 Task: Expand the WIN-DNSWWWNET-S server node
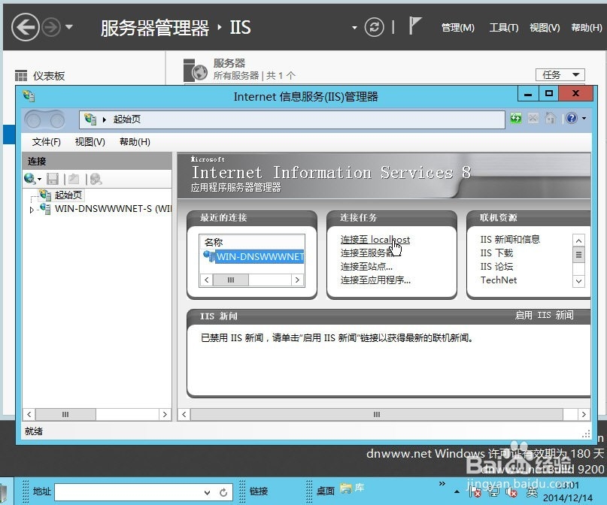[32, 210]
